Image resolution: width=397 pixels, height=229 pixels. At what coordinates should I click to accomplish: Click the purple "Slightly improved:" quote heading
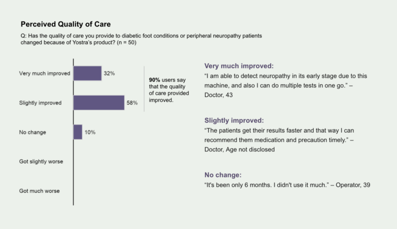pyautogui.click(x=234, y=119)
